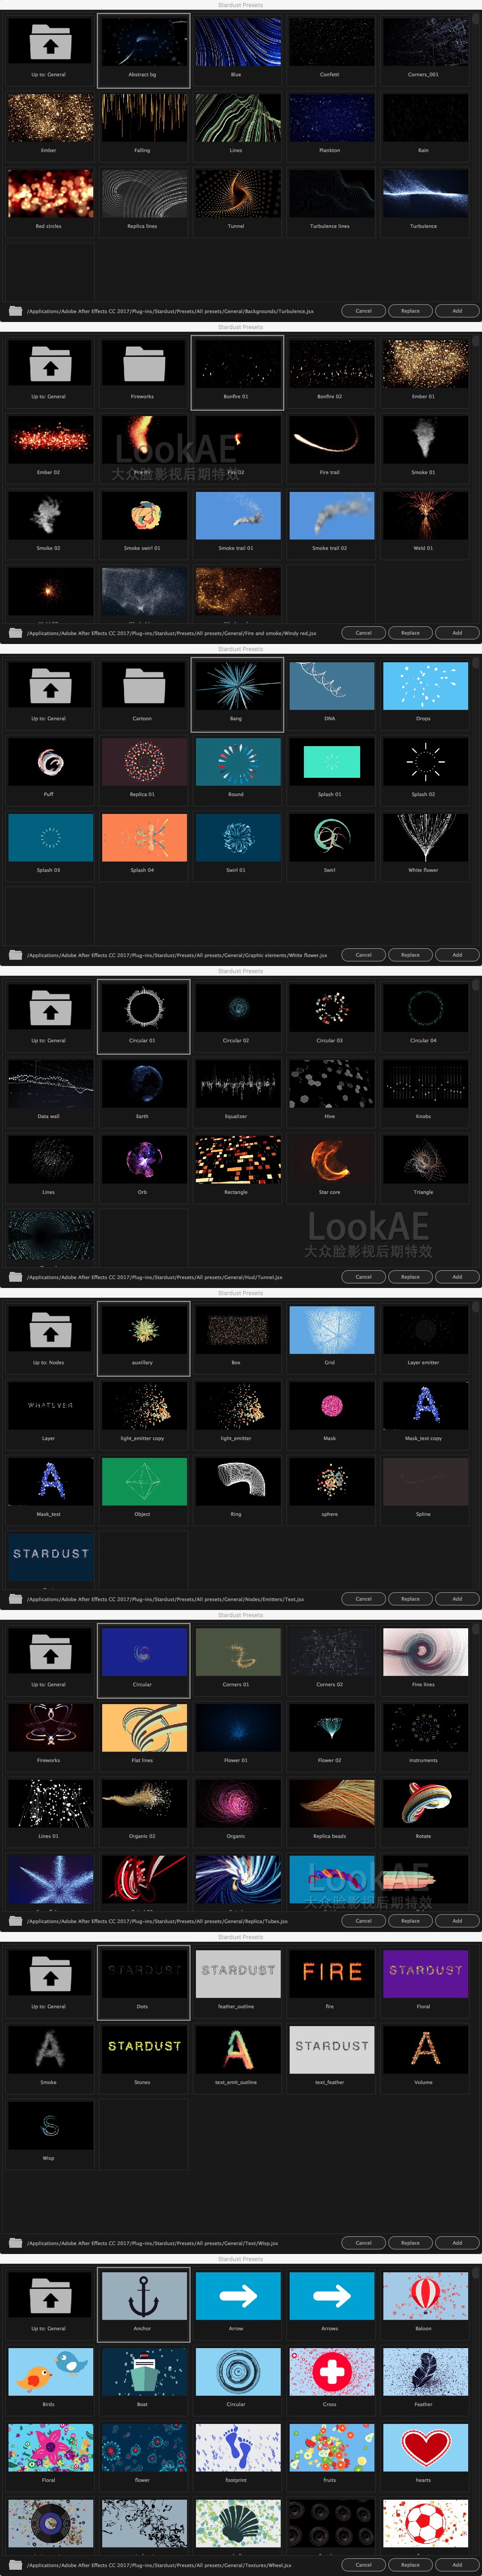This screenshot has height=2576, width=482.
Task: Click Up to General icon in Textures dialog
Action: (50, 2297)
